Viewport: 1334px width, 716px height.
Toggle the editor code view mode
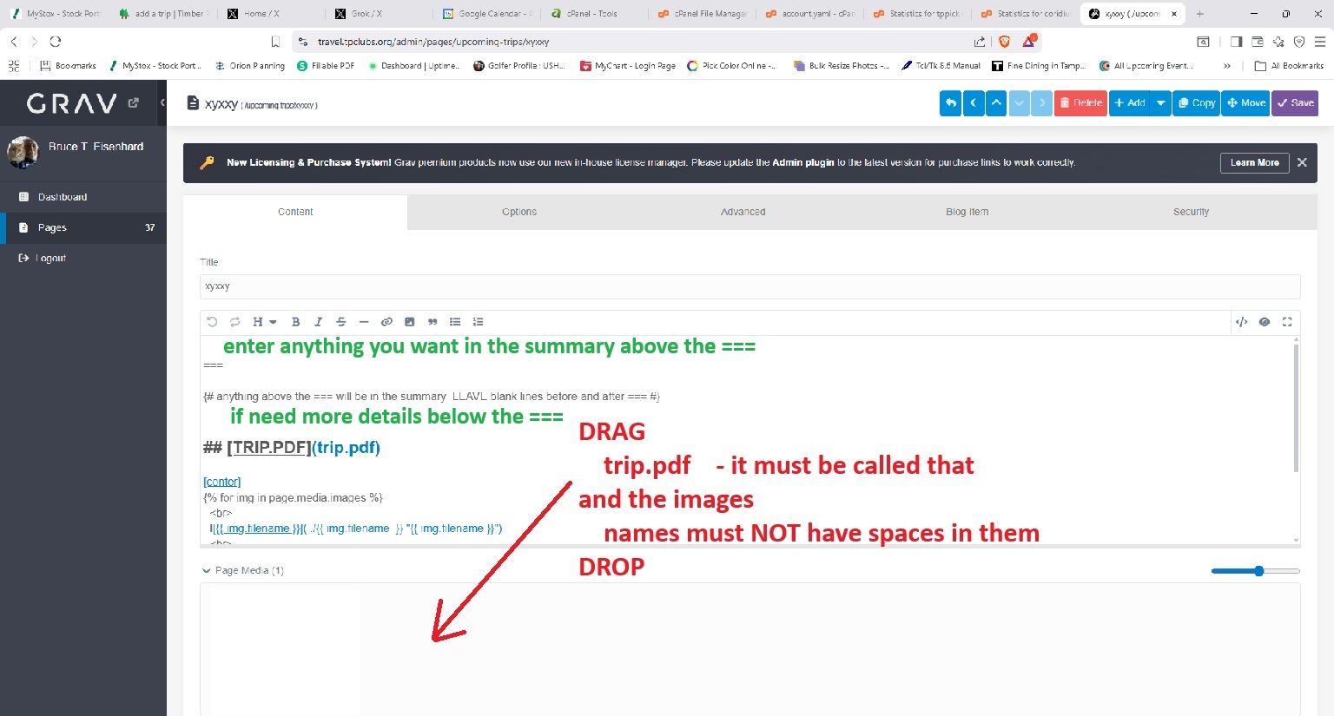point(1241,322)
